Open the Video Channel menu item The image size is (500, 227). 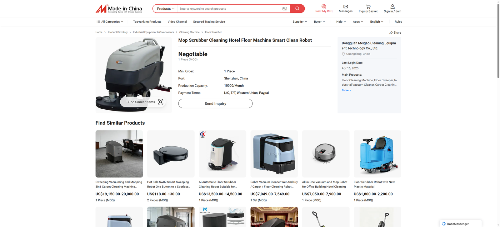[177, 22]
